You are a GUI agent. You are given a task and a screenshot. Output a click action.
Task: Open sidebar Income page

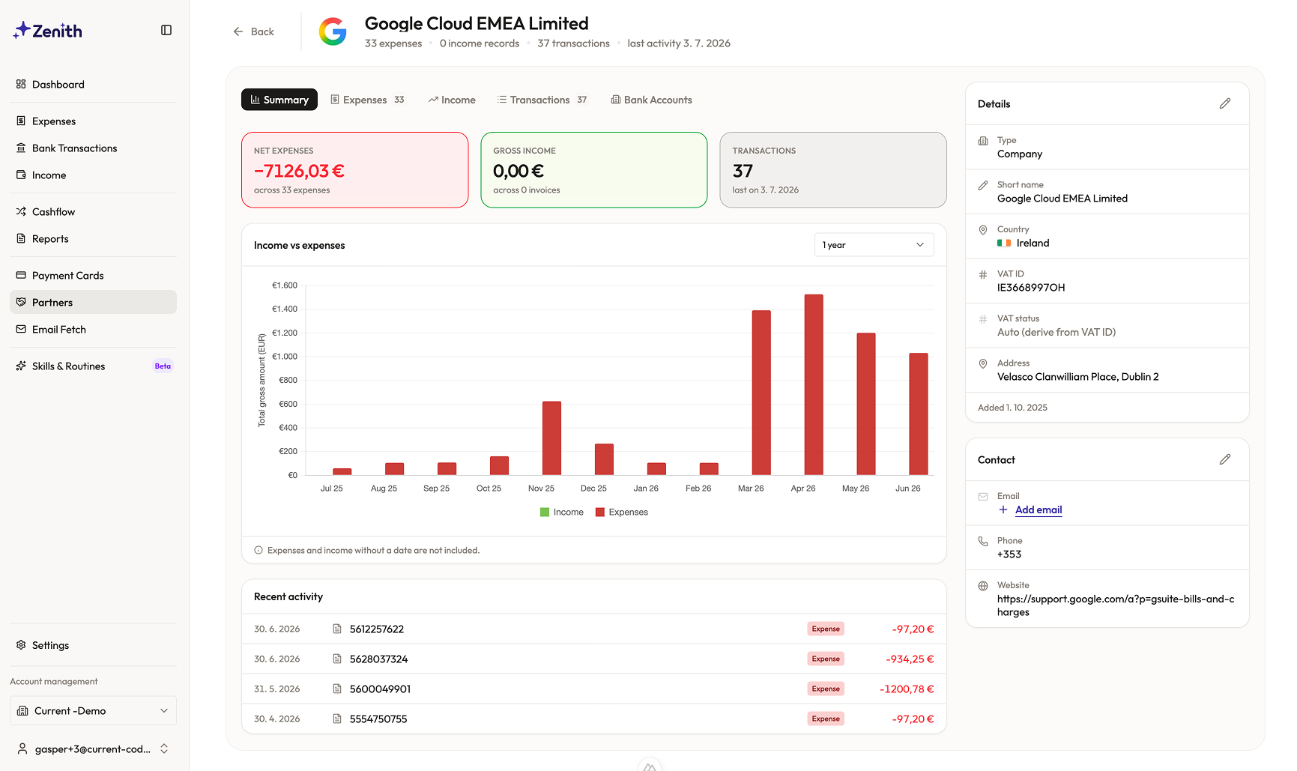[94, 175]
